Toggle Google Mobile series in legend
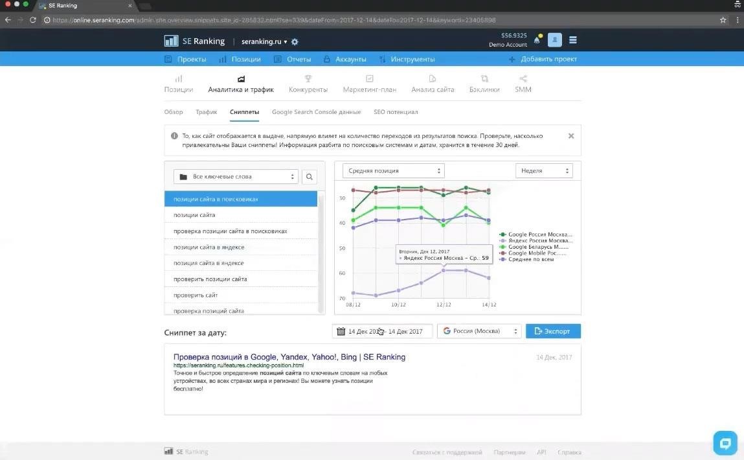744x460 pixels. pos(533,253)
